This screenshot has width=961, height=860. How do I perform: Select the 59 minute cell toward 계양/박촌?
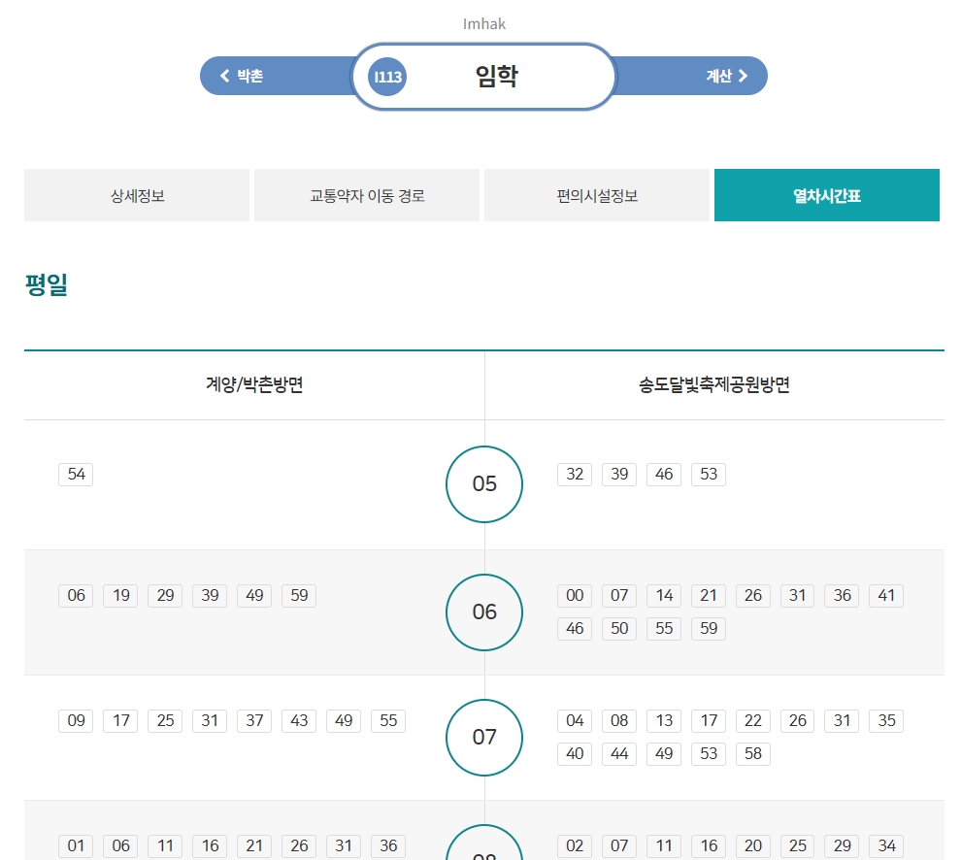click(298, 596)
